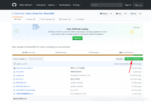
Task: Click the docx file icon in last row
Action: (x=14, y=94)
